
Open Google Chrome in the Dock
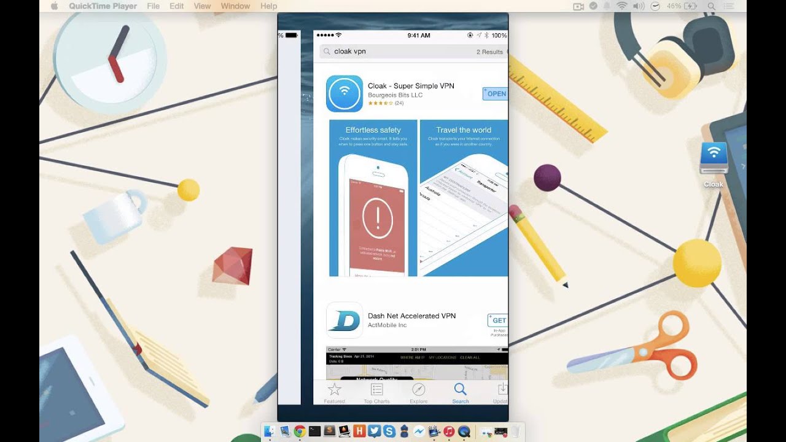click(300, 432)
